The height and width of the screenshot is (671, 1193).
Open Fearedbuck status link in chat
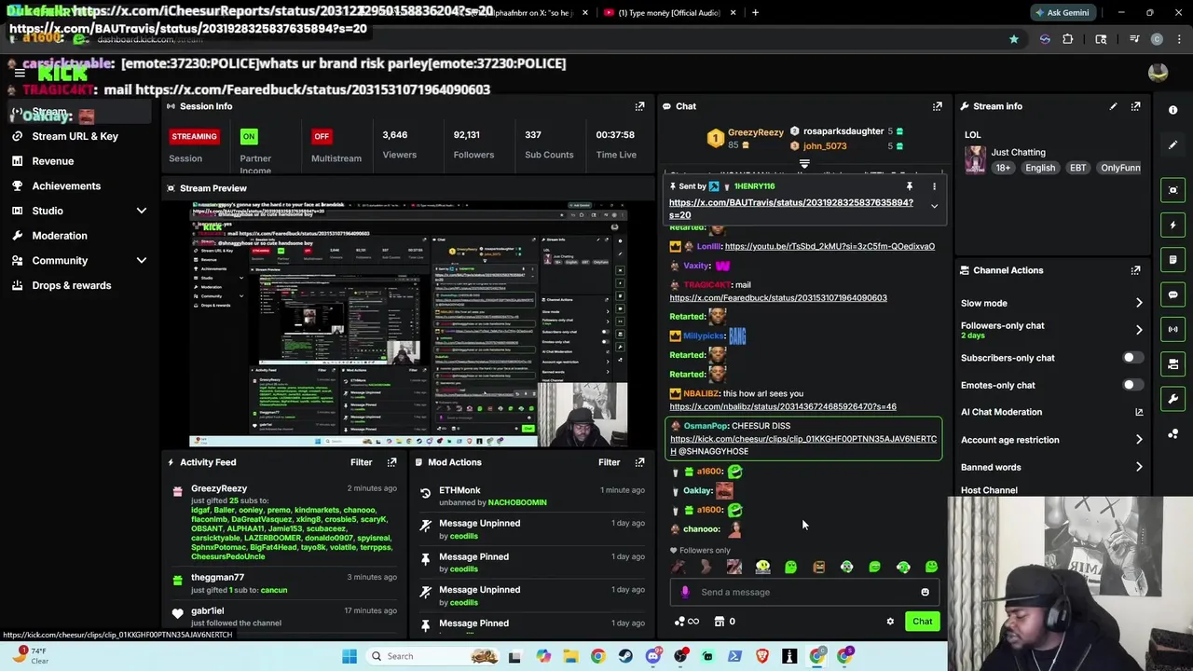pos(778,298)
